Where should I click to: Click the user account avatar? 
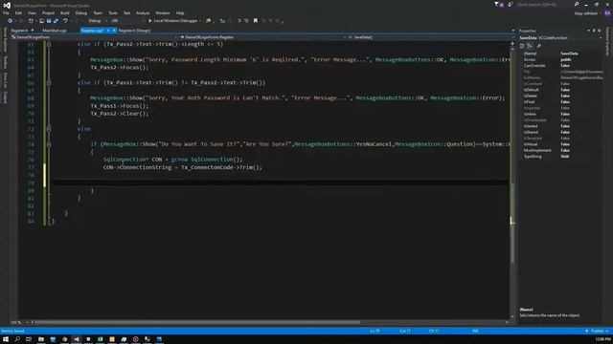pos(607,12)
